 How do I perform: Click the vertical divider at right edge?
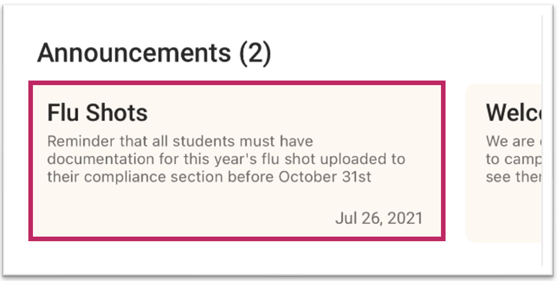tap(542, 137)
